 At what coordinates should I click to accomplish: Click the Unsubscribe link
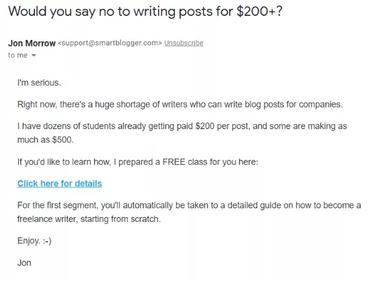pyautogui.click(x=183, y=43)
